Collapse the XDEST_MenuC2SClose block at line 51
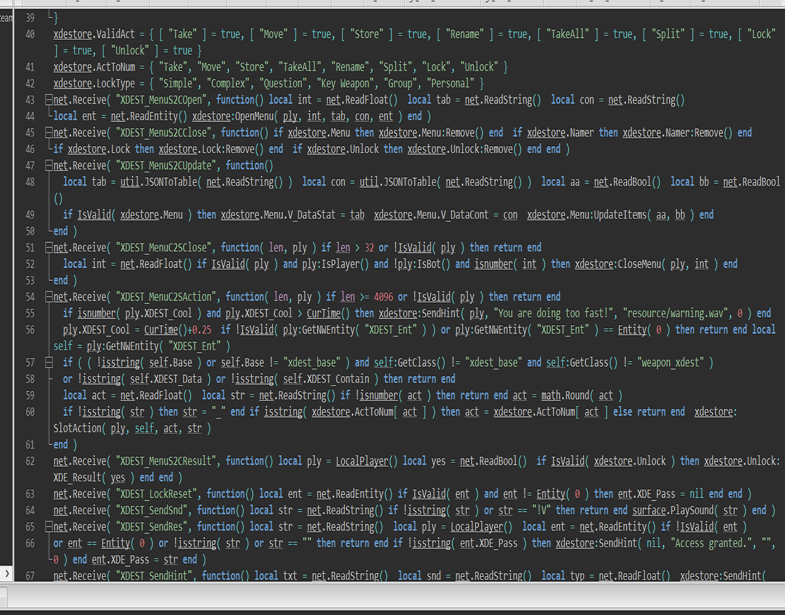This screenshot has width=785, height=615. [49, 248]
